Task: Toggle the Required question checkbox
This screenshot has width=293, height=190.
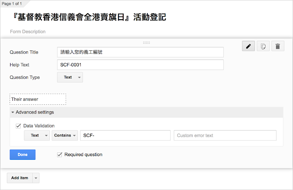Action: pos(60,154)
